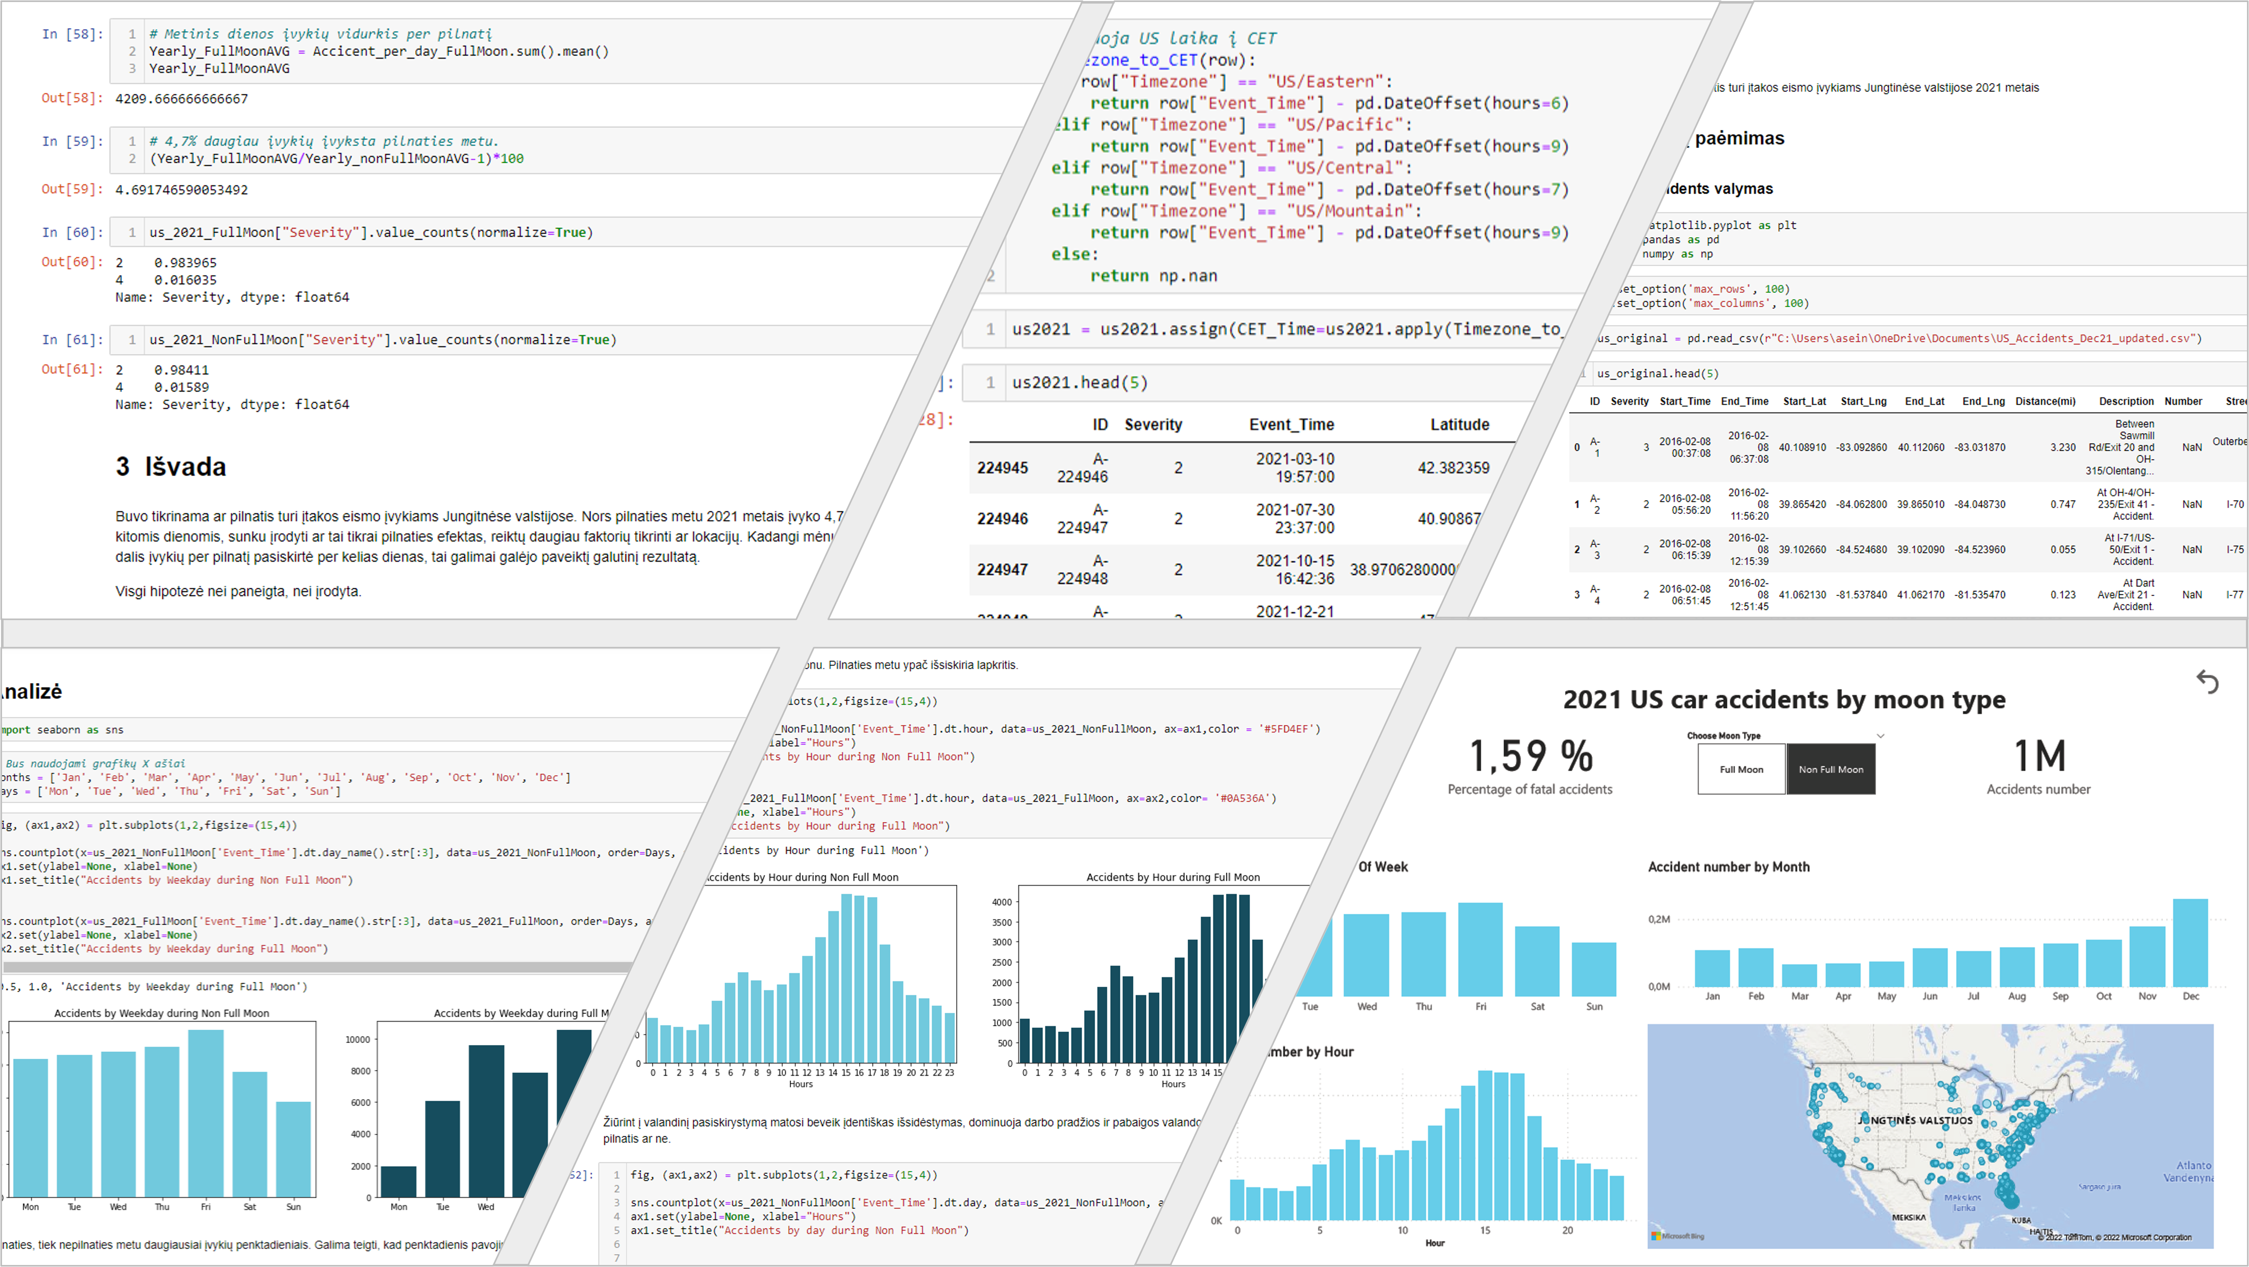The image size is (2249, 1267).
Task: Select the Nov bar in Accident number by Month
Action: (x=2147, y=957)
